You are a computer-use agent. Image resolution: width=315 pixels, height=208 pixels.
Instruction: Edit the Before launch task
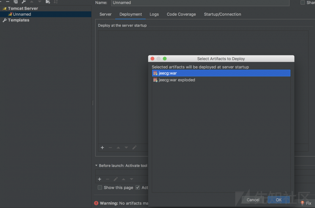click(116, 179)
